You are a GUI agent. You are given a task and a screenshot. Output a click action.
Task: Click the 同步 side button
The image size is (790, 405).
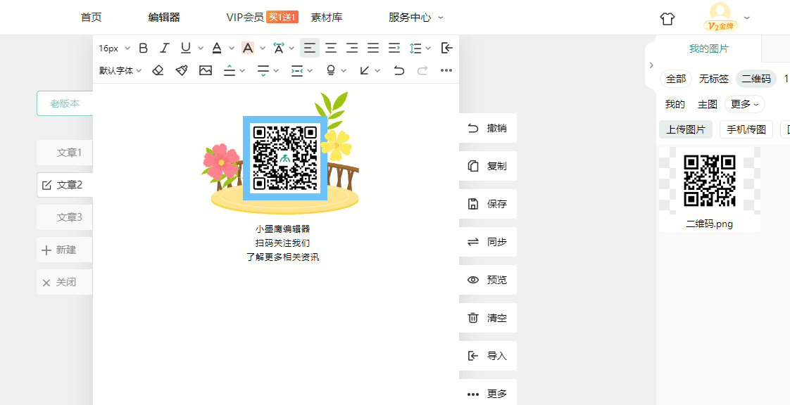488,242
